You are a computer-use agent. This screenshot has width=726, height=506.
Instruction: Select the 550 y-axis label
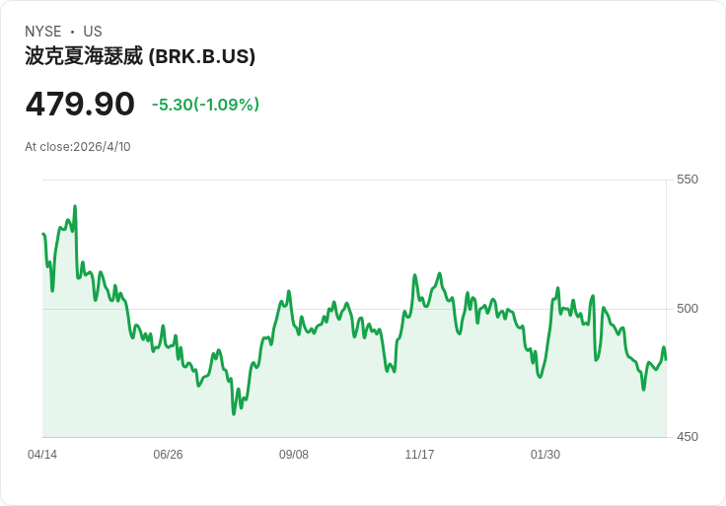[x=687, y=180]
